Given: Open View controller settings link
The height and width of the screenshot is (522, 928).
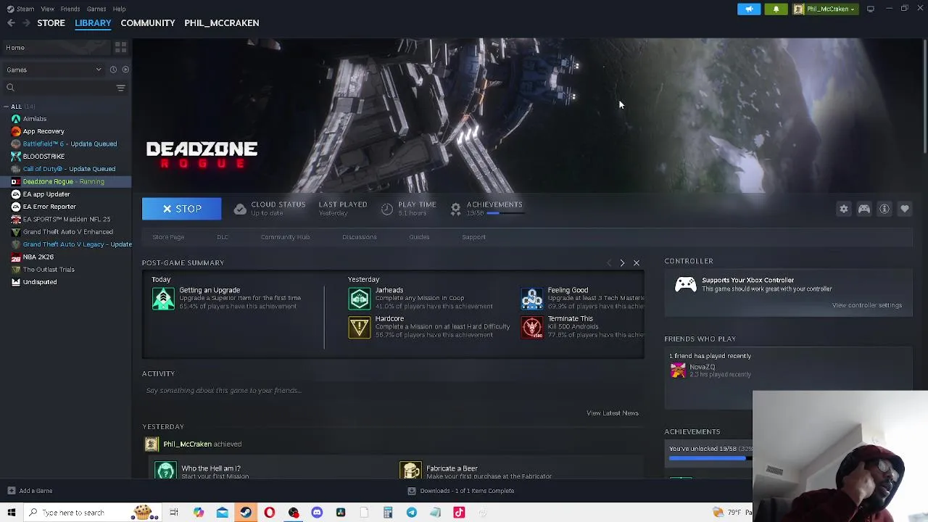Looking at the screenshot, I should [x=867, y=305].
